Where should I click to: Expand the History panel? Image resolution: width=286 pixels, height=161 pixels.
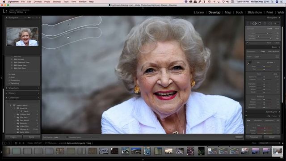pos(7,93)
